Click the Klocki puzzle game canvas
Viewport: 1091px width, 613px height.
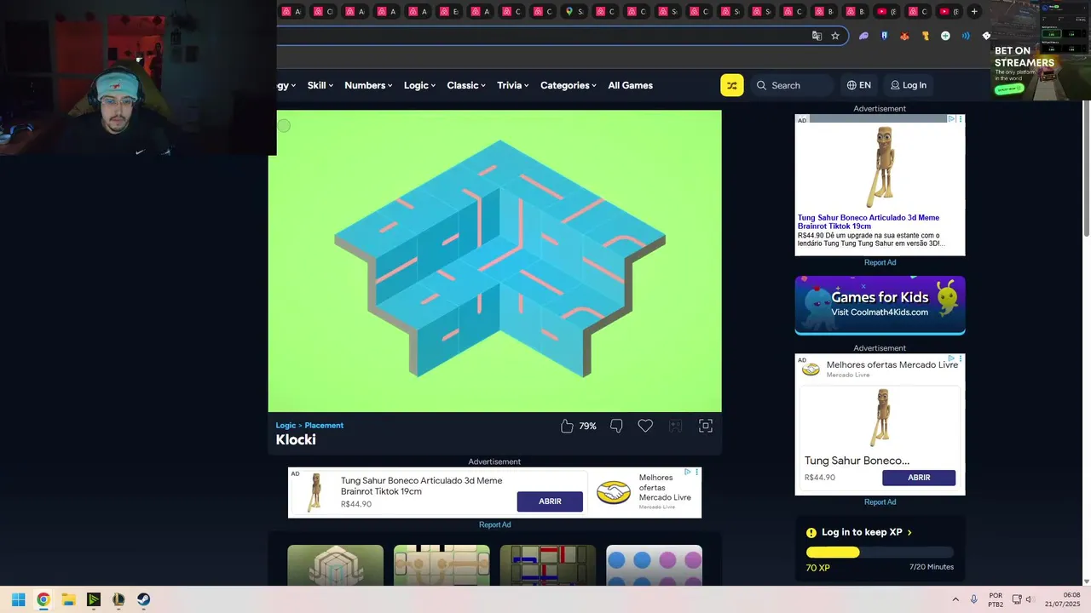(494, 261)
